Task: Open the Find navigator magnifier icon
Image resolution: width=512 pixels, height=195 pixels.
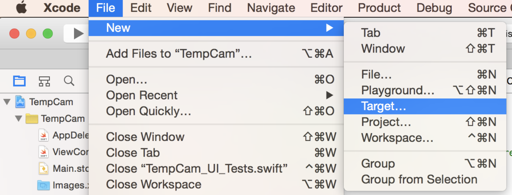Action: coord(69,80)
